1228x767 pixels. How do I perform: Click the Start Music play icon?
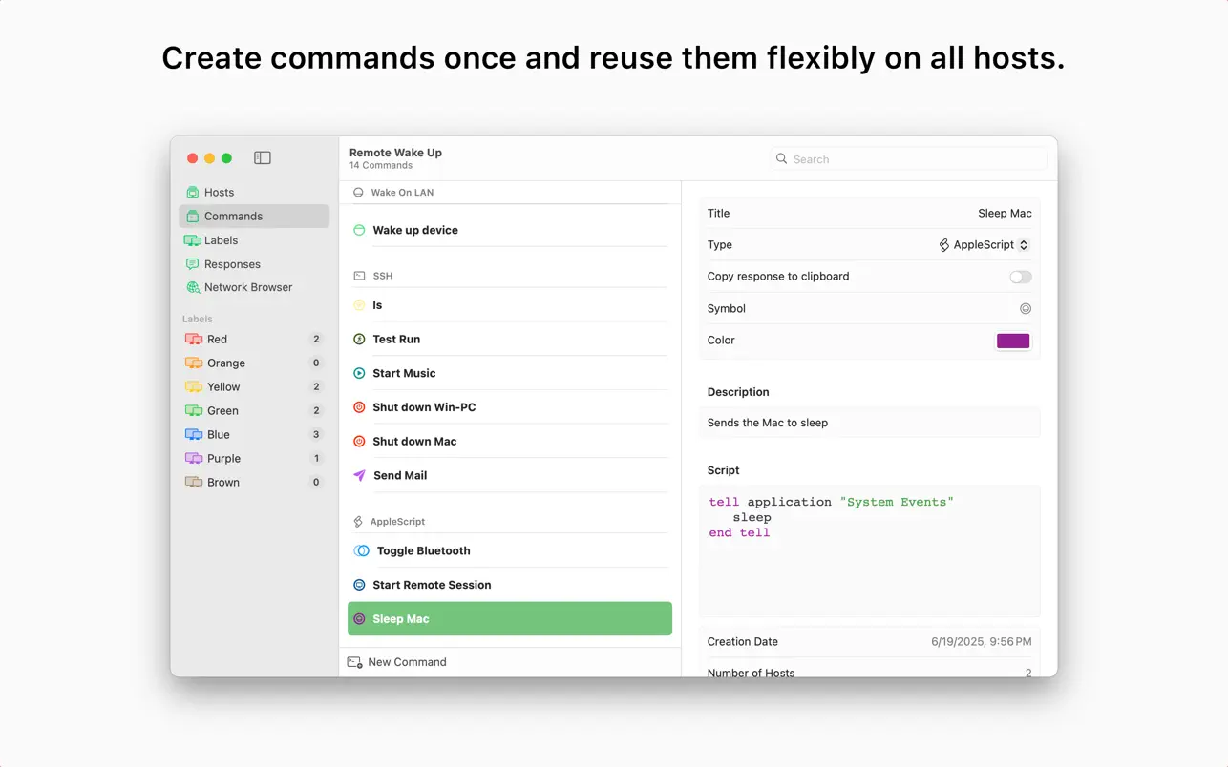point(359,373)
